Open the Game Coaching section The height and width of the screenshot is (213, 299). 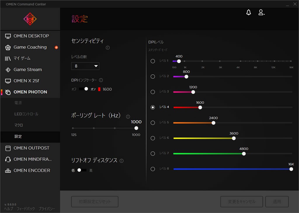coord(30,47)
